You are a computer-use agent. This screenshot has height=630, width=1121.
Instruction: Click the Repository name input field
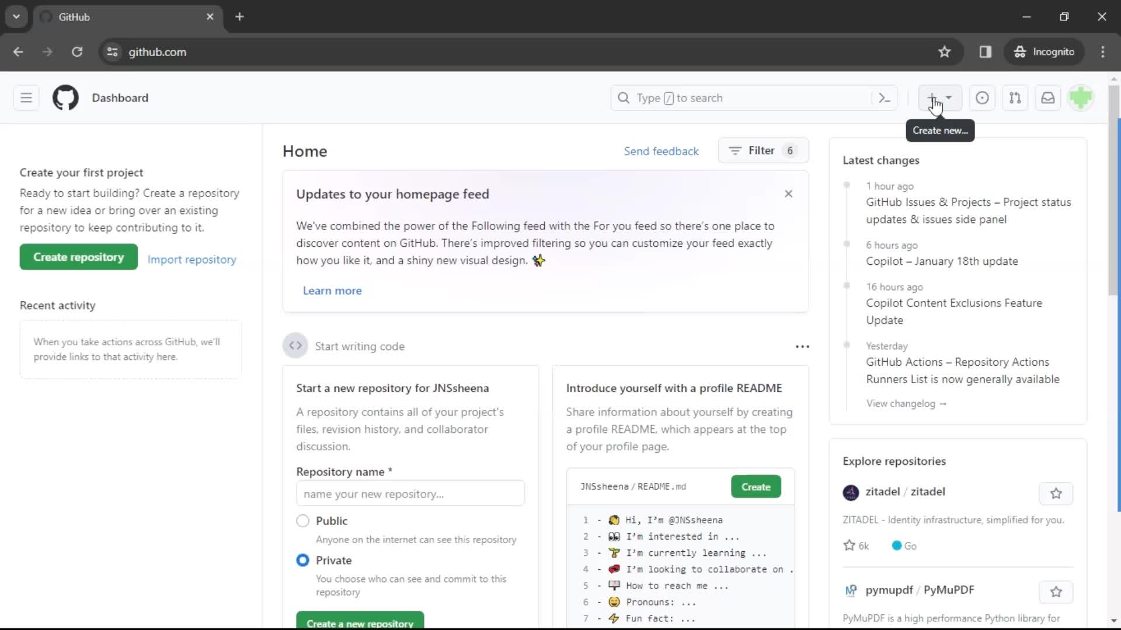410,494
